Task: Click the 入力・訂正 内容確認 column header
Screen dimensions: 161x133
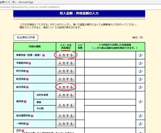Action: (x=66, y=47)
